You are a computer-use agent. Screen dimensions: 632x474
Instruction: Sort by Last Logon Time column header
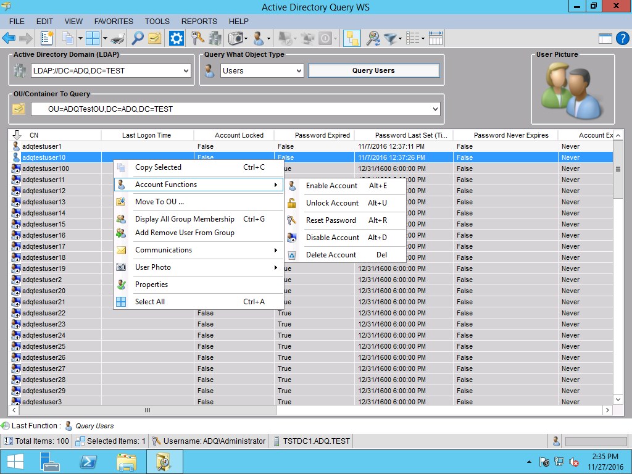(147, 135)
